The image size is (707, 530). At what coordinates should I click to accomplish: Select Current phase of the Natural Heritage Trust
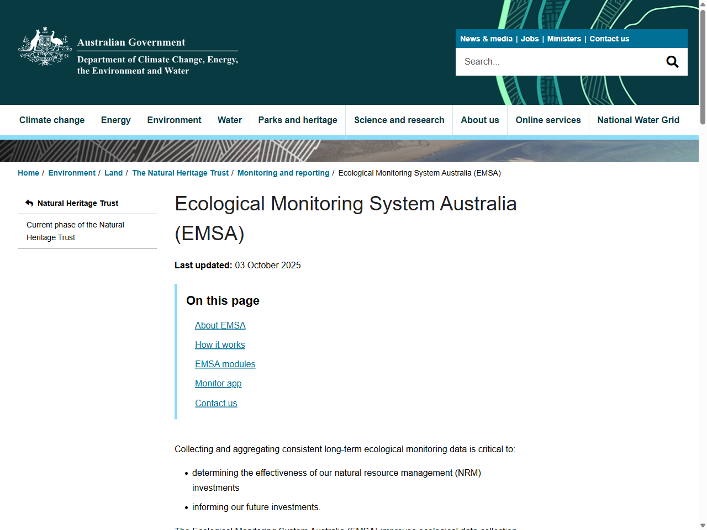coord(75,231)
